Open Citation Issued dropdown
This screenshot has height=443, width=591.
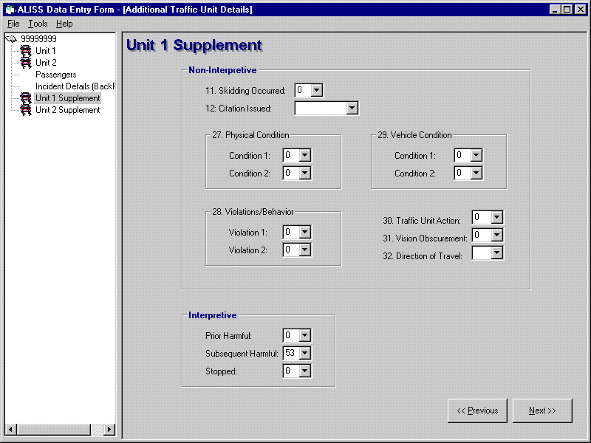(352, 108)
